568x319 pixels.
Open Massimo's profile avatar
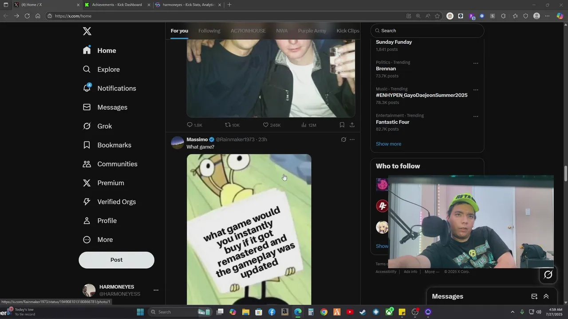coord(177,143)
